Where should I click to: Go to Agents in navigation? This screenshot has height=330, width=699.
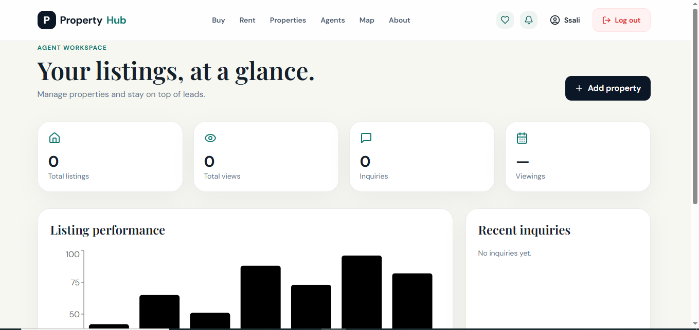pyautogui.click(x=333, y=20)
